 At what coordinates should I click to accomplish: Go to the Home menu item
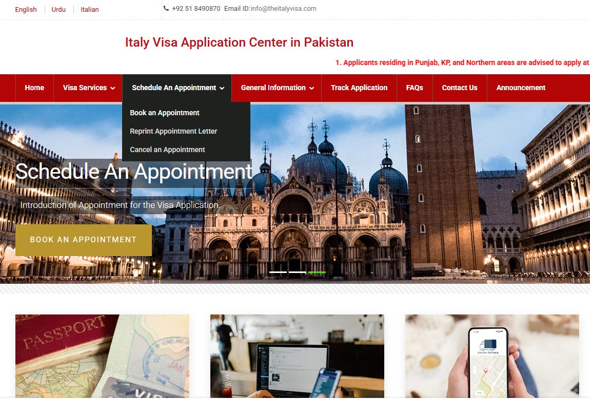(x=34, y=88)
